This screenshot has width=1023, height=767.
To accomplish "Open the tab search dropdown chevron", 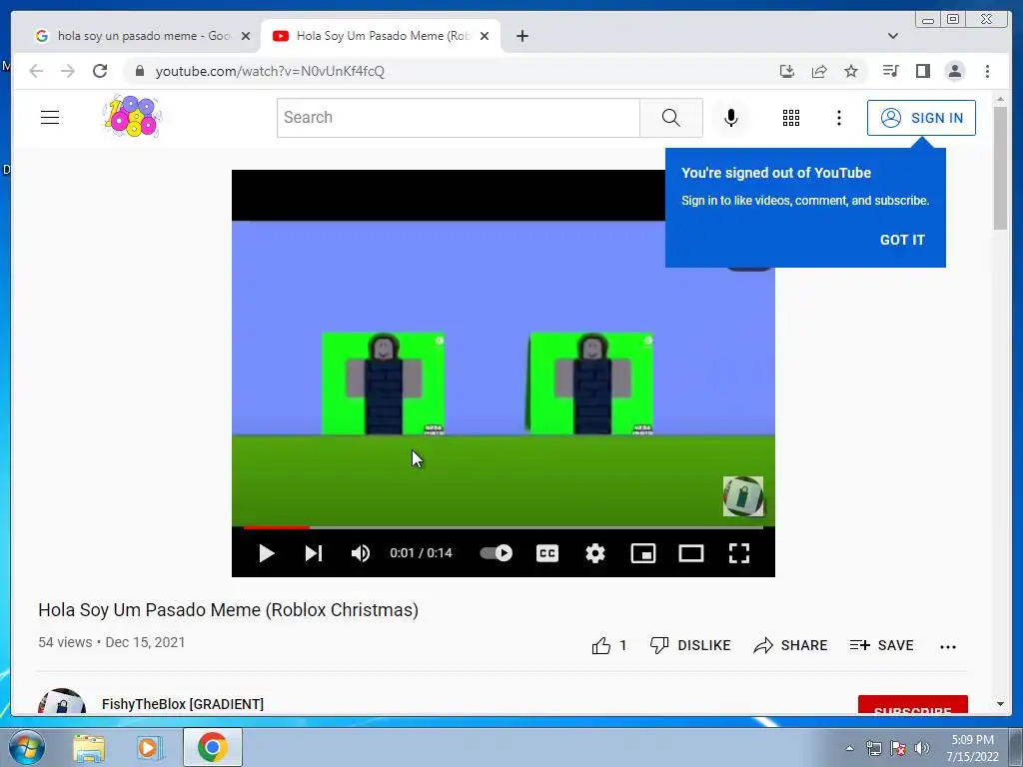I will tap(892, 36).
